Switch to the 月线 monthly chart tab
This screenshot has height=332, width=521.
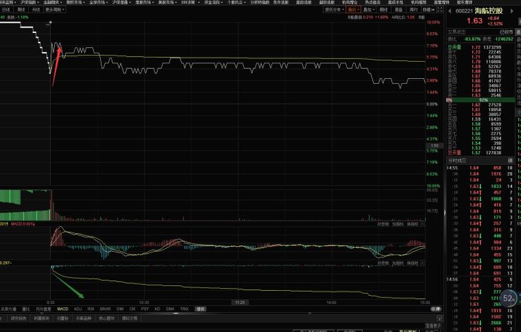pos(36,10)
